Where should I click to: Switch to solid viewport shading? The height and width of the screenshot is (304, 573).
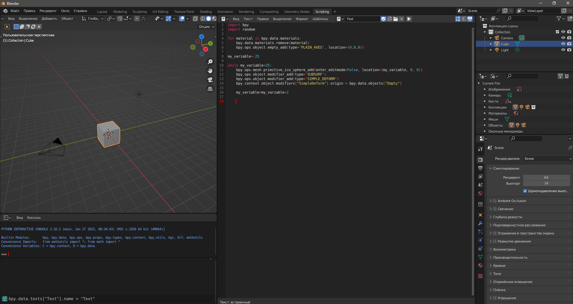(x=209, y=19)
